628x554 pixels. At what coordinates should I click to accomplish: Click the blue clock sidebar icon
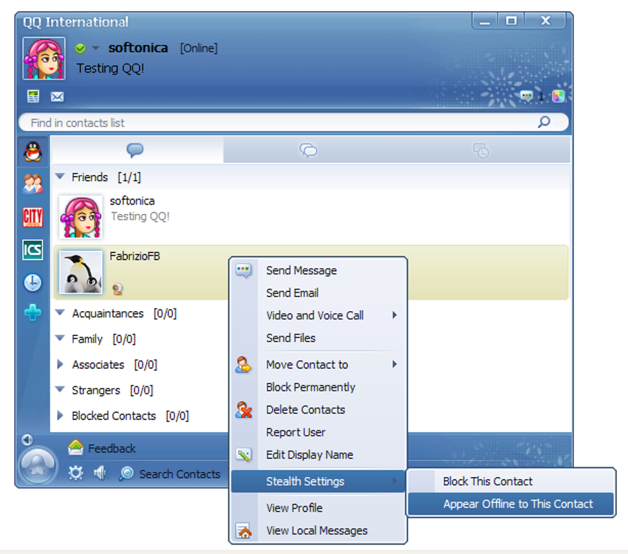[33, 283]
